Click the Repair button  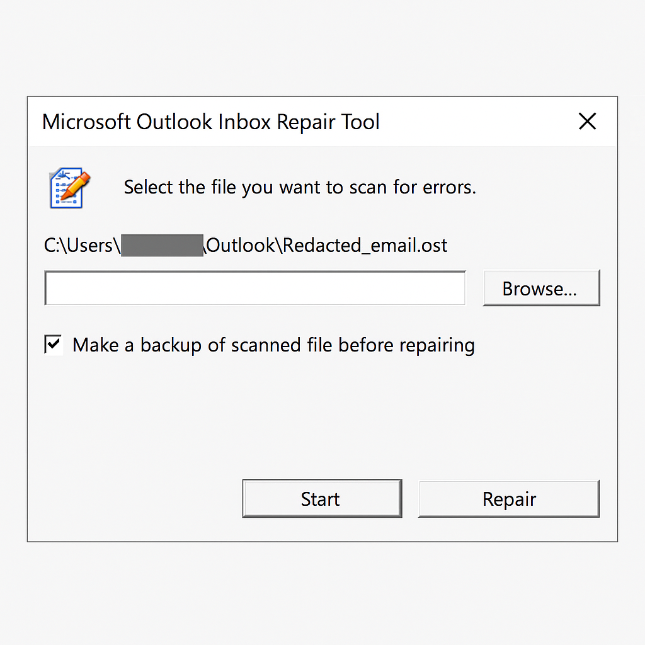[x=509, y=499]
